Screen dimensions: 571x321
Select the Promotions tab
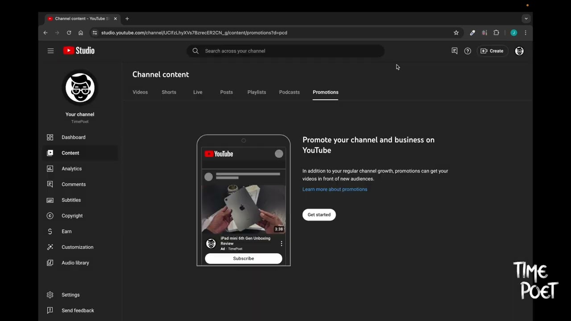[x=326, y=92]
